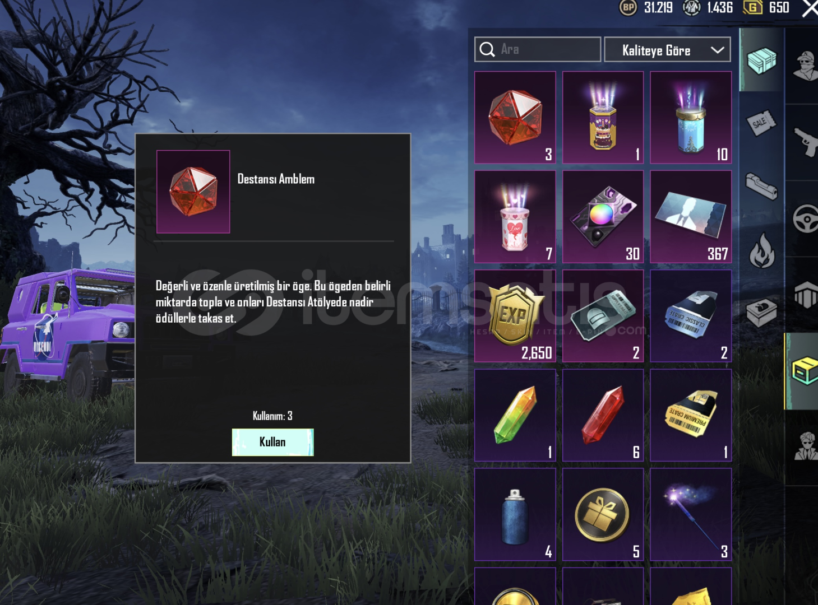Pick the gold gift coin item
The width and height of the screenshot is (818, 605).
603,514
